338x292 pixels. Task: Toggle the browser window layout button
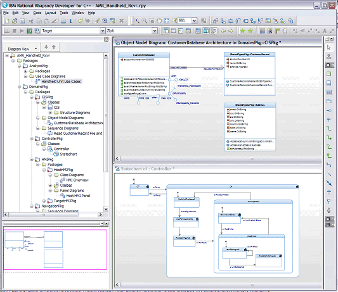point(166,31)
